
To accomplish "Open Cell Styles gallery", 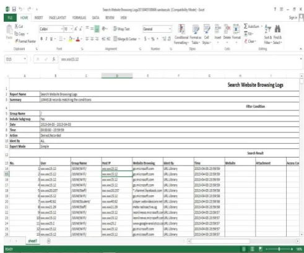I will 206,34.
